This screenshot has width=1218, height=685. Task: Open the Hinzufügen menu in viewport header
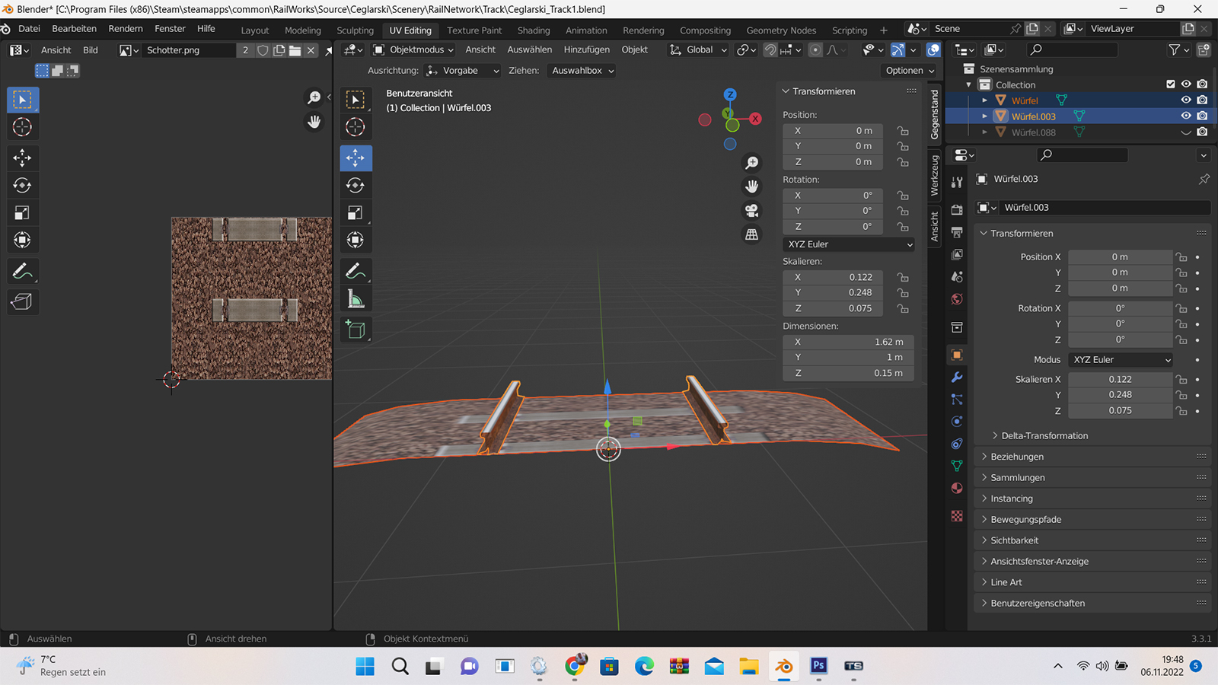coord(586,49)
